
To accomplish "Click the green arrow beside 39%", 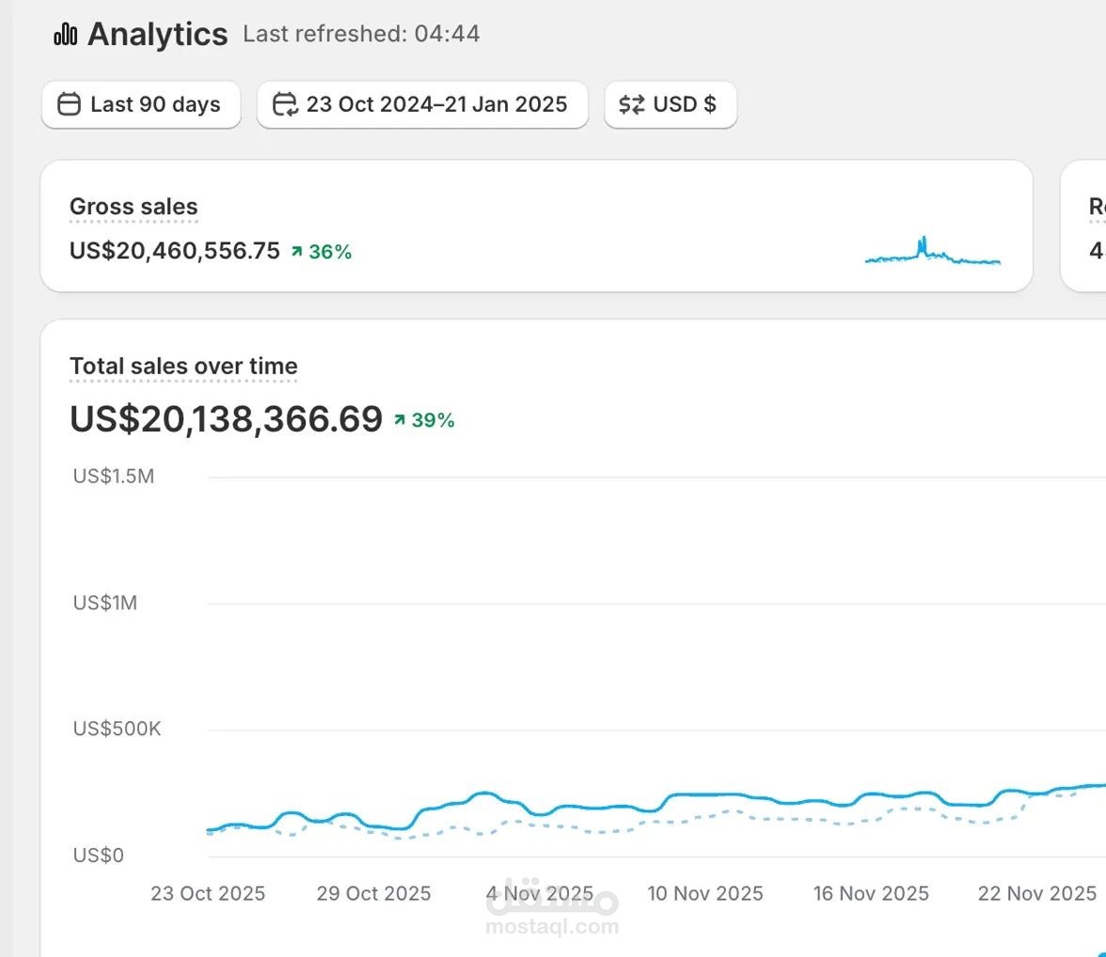I will coord(400,419).
